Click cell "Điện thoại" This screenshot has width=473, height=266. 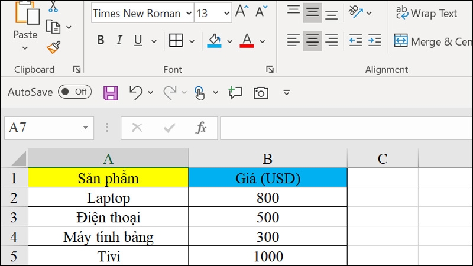(x=108, y=217)
